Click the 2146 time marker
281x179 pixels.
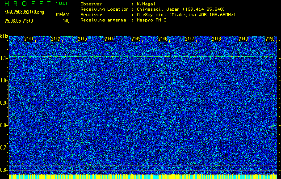tap(163, 39)
